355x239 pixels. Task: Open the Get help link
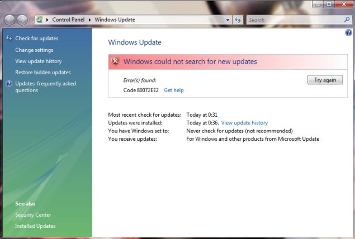174,90
